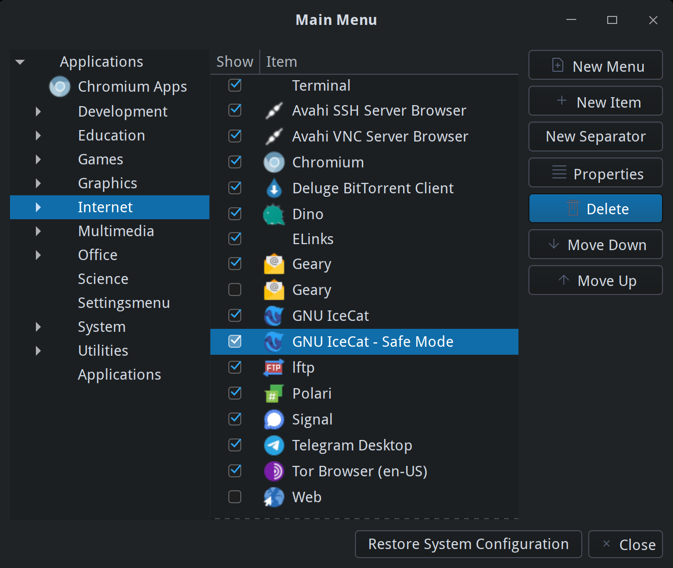Select the Deluge BitTorrent Client row text
Screen dimensions: 673x568
click(373, 188)
